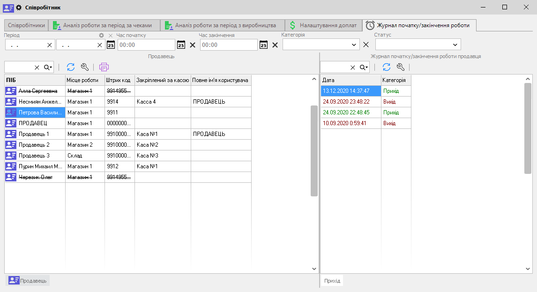This screenshot has height=292, width=537.
Task: Refresh the seller list
Action: click(71, 67)
